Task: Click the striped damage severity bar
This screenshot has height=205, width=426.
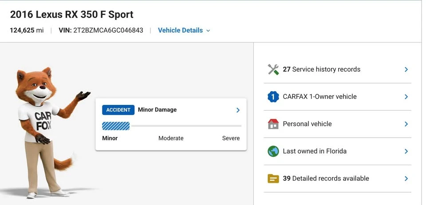Action: tap(116, 126)
